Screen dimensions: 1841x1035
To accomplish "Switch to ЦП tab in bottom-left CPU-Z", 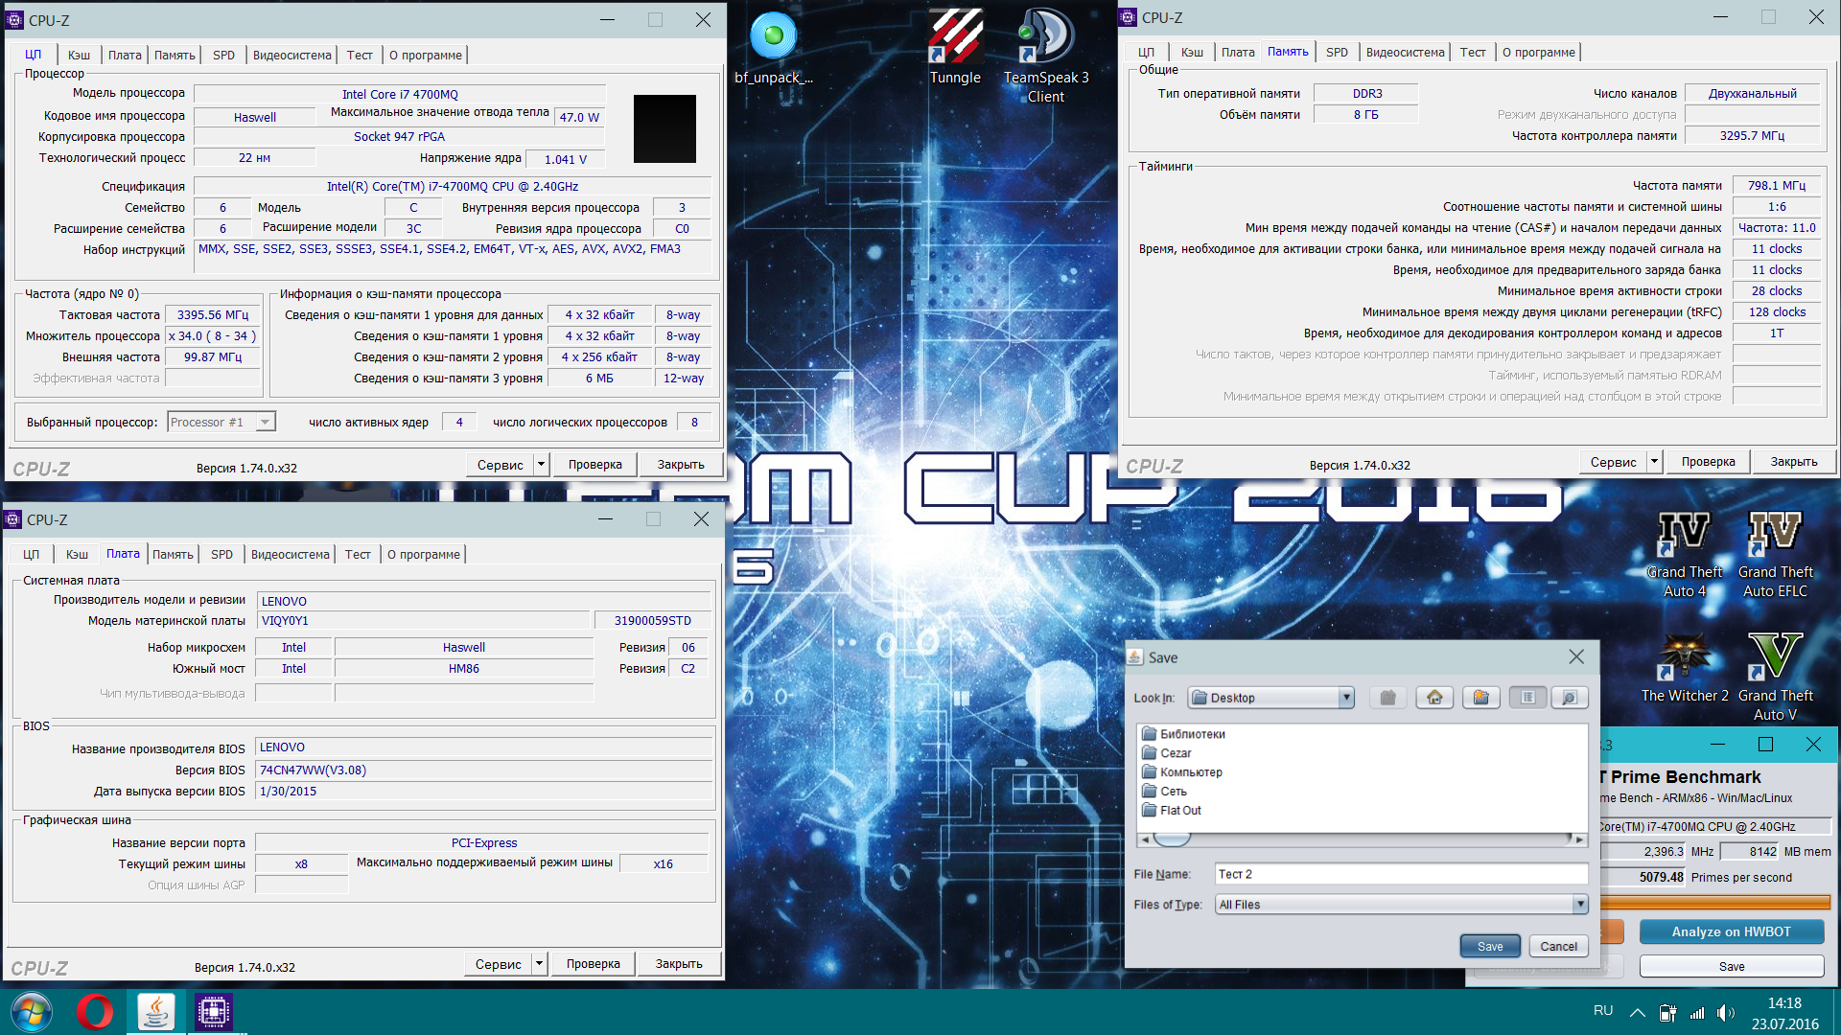I will click(31, 554).
